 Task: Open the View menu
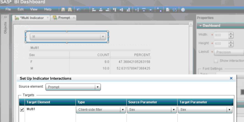(x=34, y=9)
